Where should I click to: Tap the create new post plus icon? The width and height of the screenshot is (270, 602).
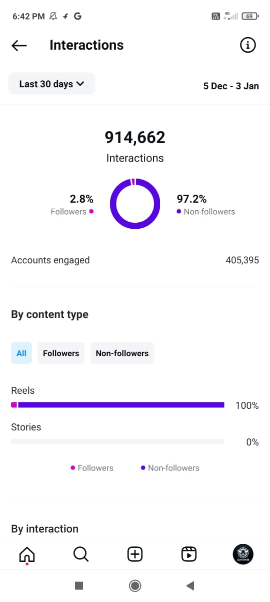point(135,554)
